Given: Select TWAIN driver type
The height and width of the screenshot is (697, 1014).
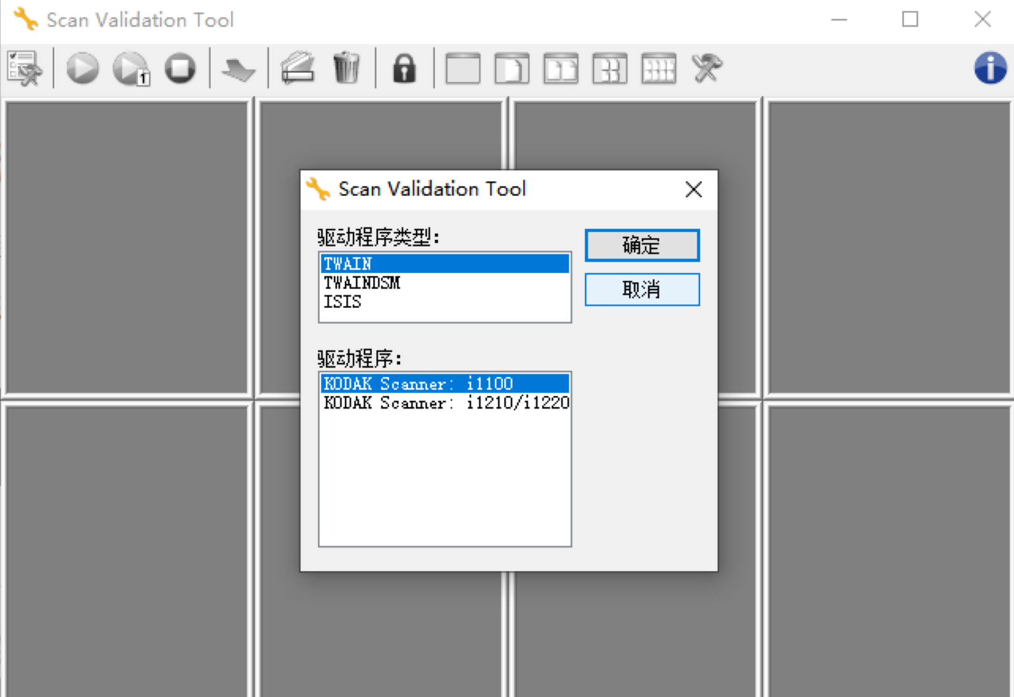Looking at the screenshot, I should (x=444, y=264).
